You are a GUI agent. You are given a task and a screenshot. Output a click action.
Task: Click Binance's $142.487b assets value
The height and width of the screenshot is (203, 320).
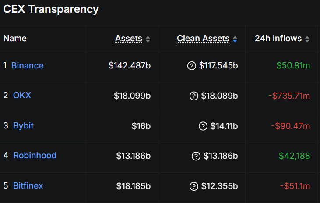[x=130, y=66]
